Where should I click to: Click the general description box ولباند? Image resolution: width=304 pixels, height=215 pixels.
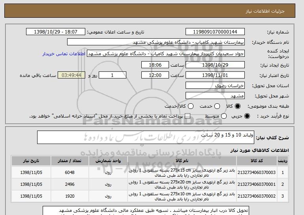[146, 137]
